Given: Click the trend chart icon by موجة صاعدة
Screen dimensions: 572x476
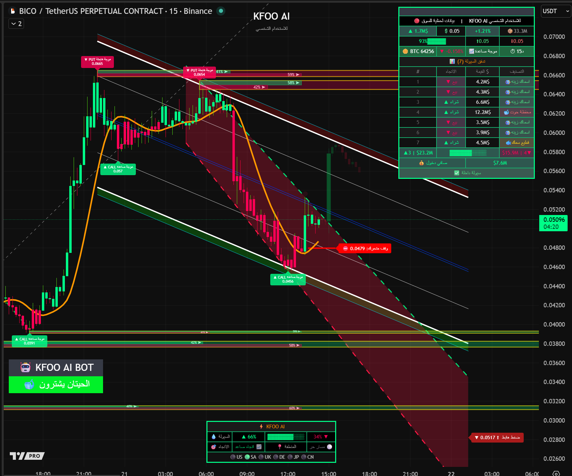Looking at the screenshot, I should [471, 51].
